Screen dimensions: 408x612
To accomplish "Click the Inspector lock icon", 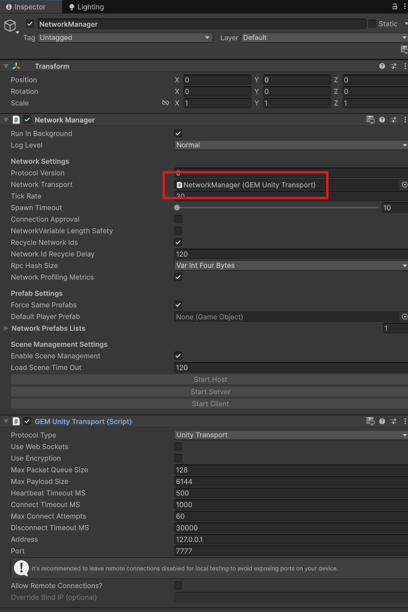I will [x=394, y=6].
